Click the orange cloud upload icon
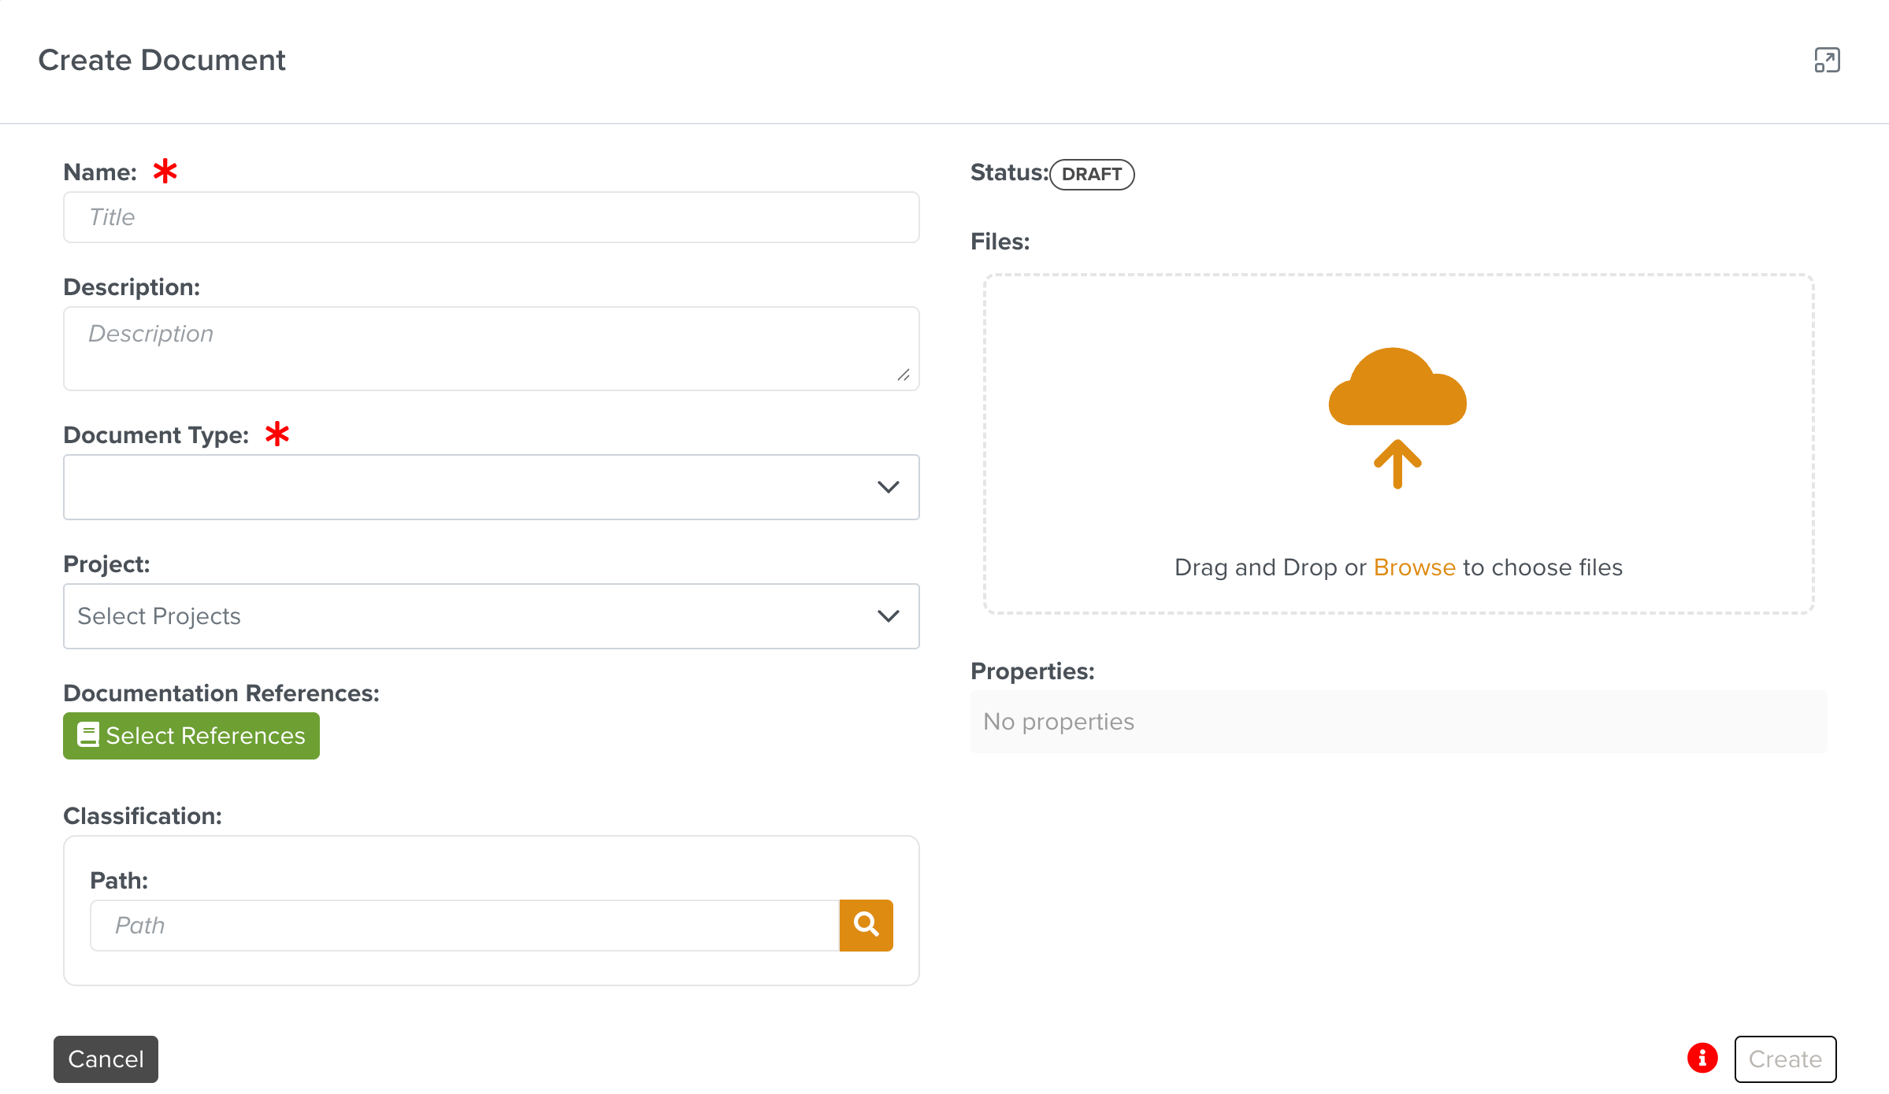The image size is (1889, 1094). 1397,388
